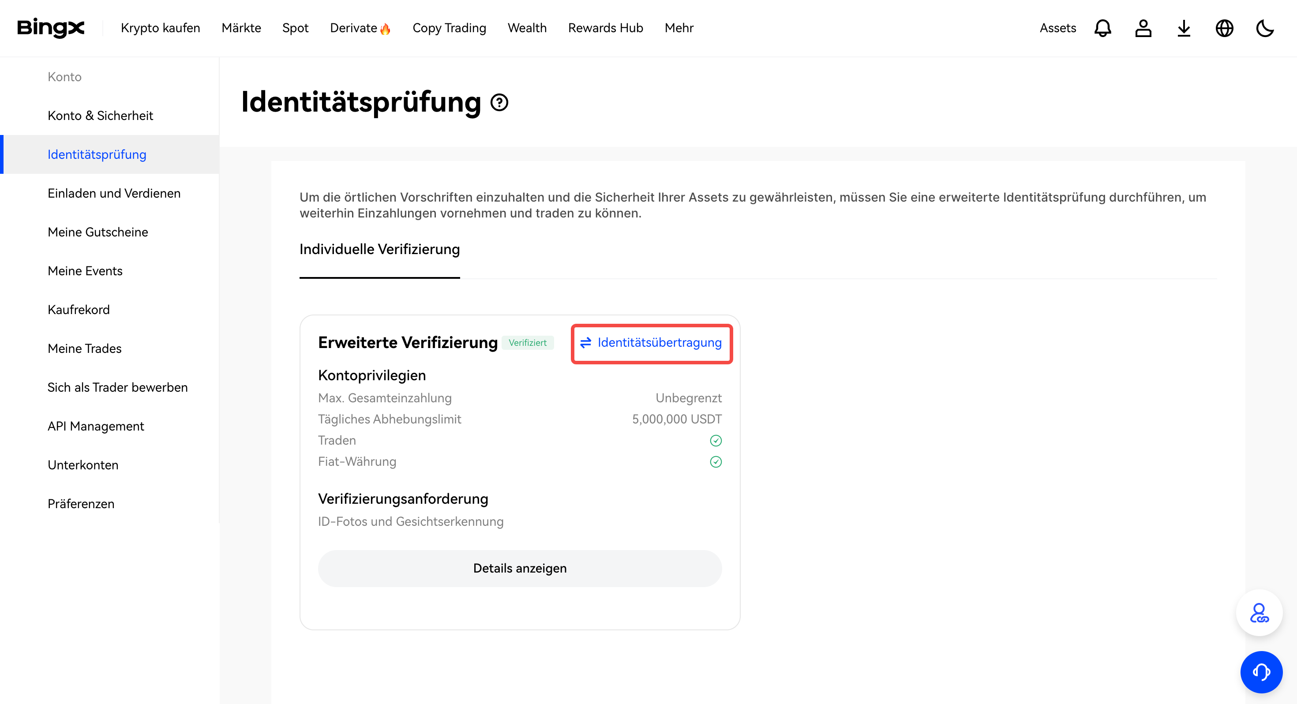Open Copy Trading in navigation
This screenshot has width=1297, height=704.
[449, 28]
